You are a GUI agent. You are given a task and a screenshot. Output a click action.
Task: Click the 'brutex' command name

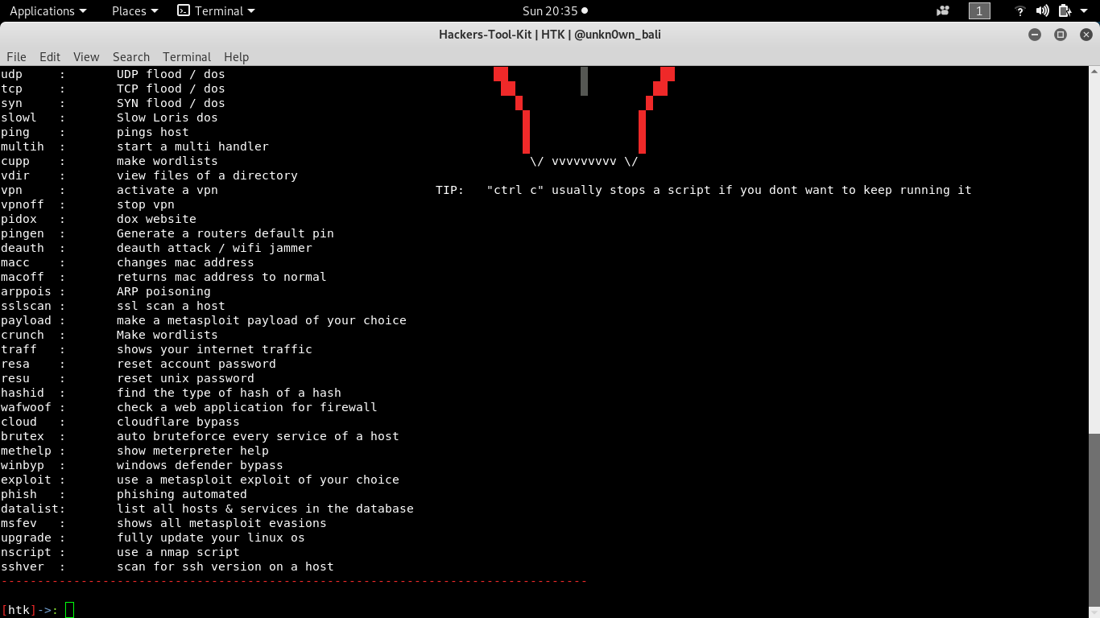click(x=23, y=436)
